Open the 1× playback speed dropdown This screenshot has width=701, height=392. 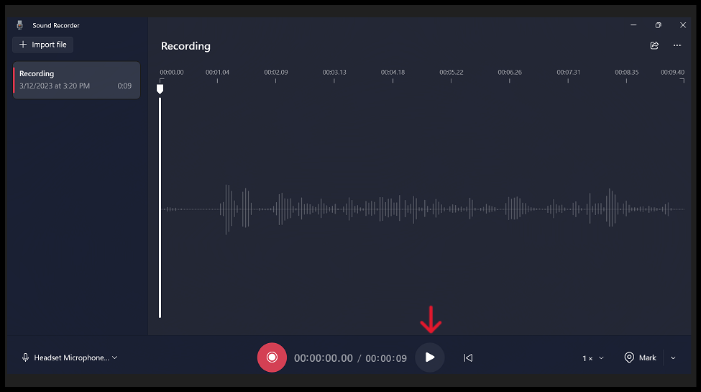[x=593, y=358]
